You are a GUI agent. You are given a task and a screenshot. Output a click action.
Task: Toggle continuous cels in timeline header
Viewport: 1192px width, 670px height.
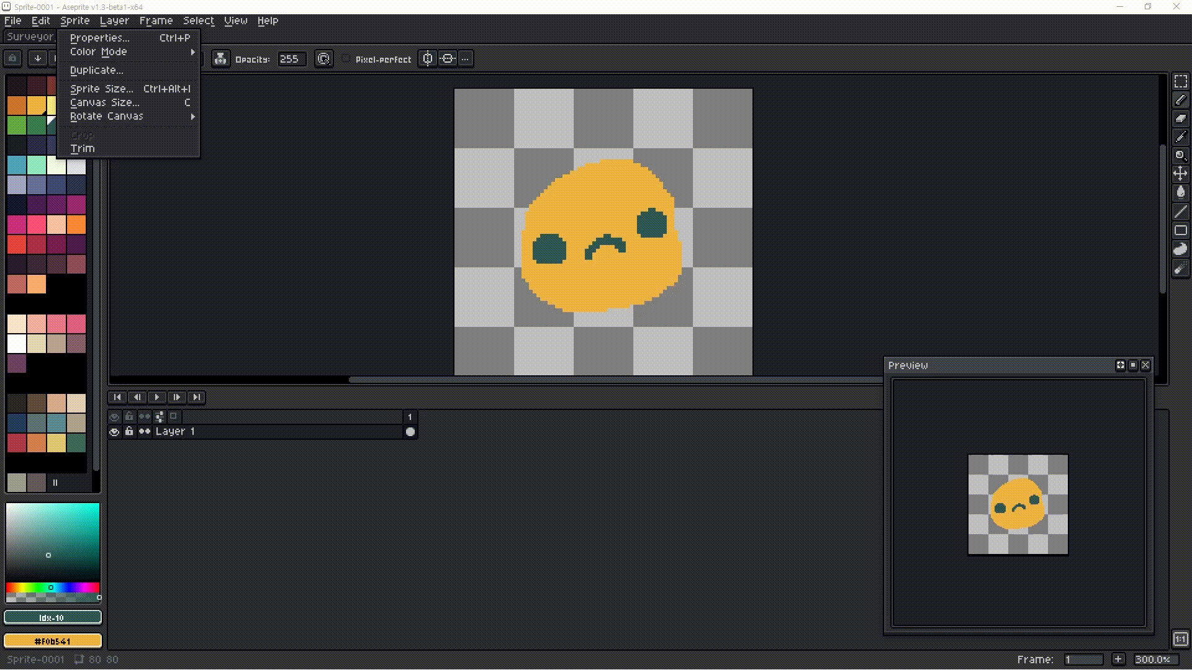pos(144,416)
